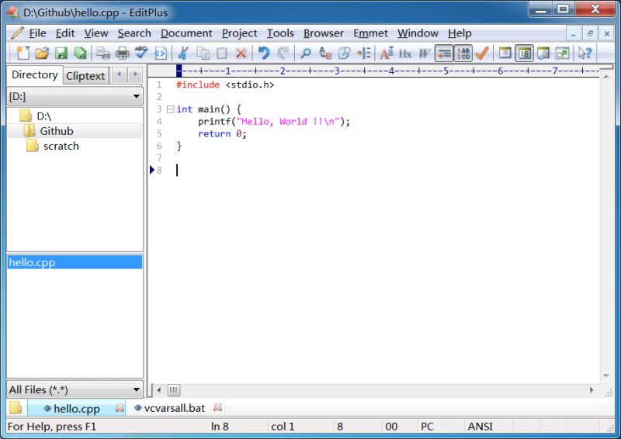Click the Spell check ABC icon
The height and width of the screenshot is (439, 621).
click(141, 53)
